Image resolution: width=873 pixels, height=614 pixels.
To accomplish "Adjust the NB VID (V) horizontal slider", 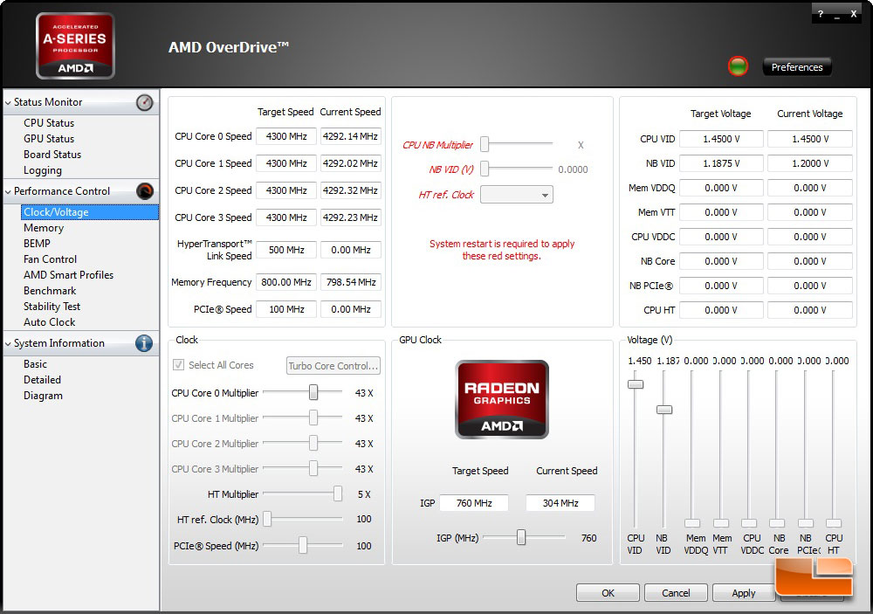I will pos(485,169).
